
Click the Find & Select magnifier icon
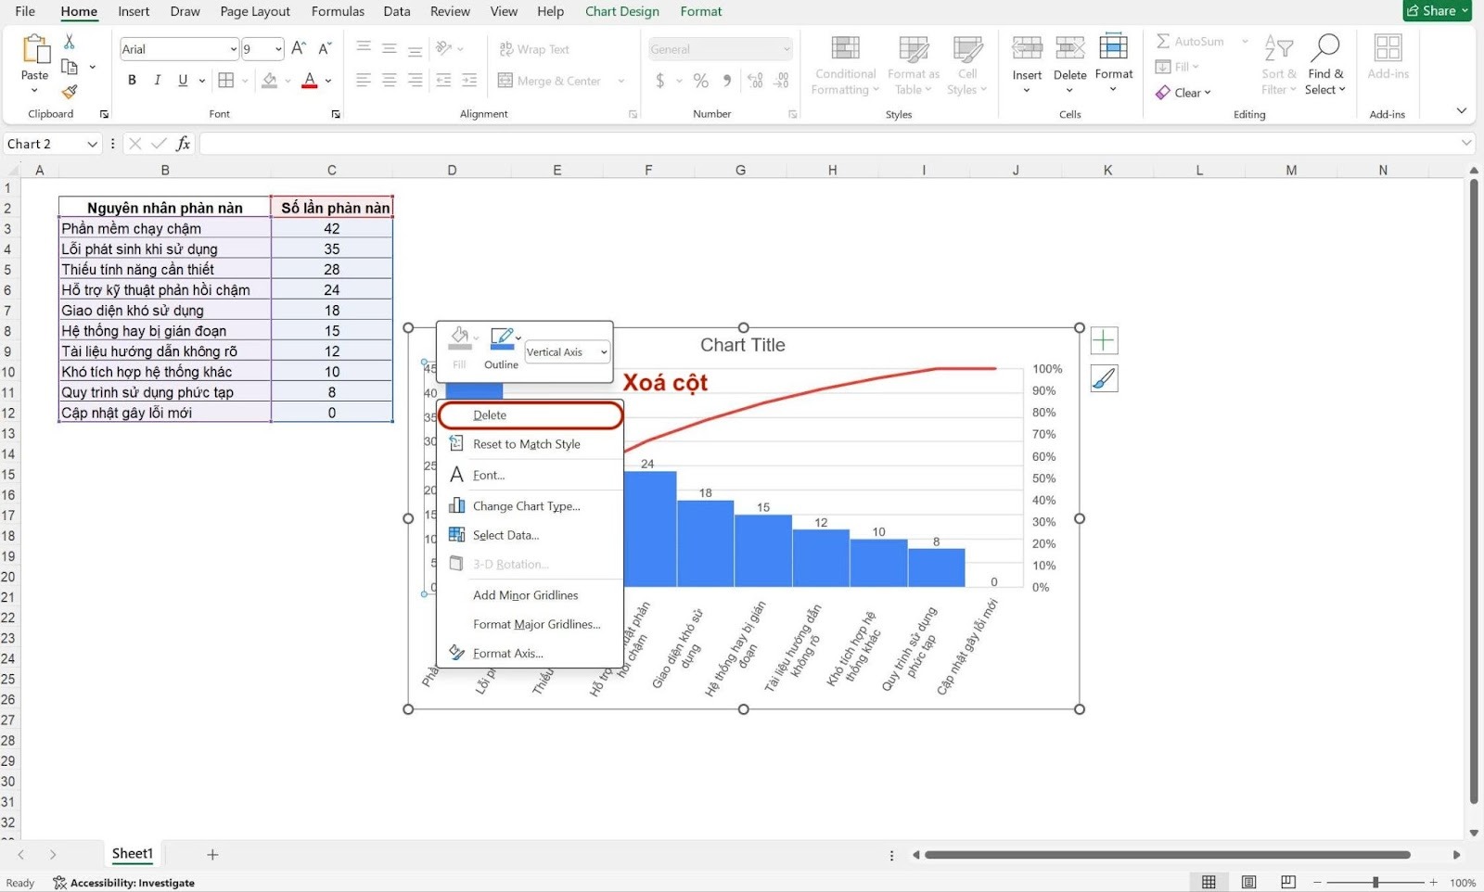[1325, 48]
